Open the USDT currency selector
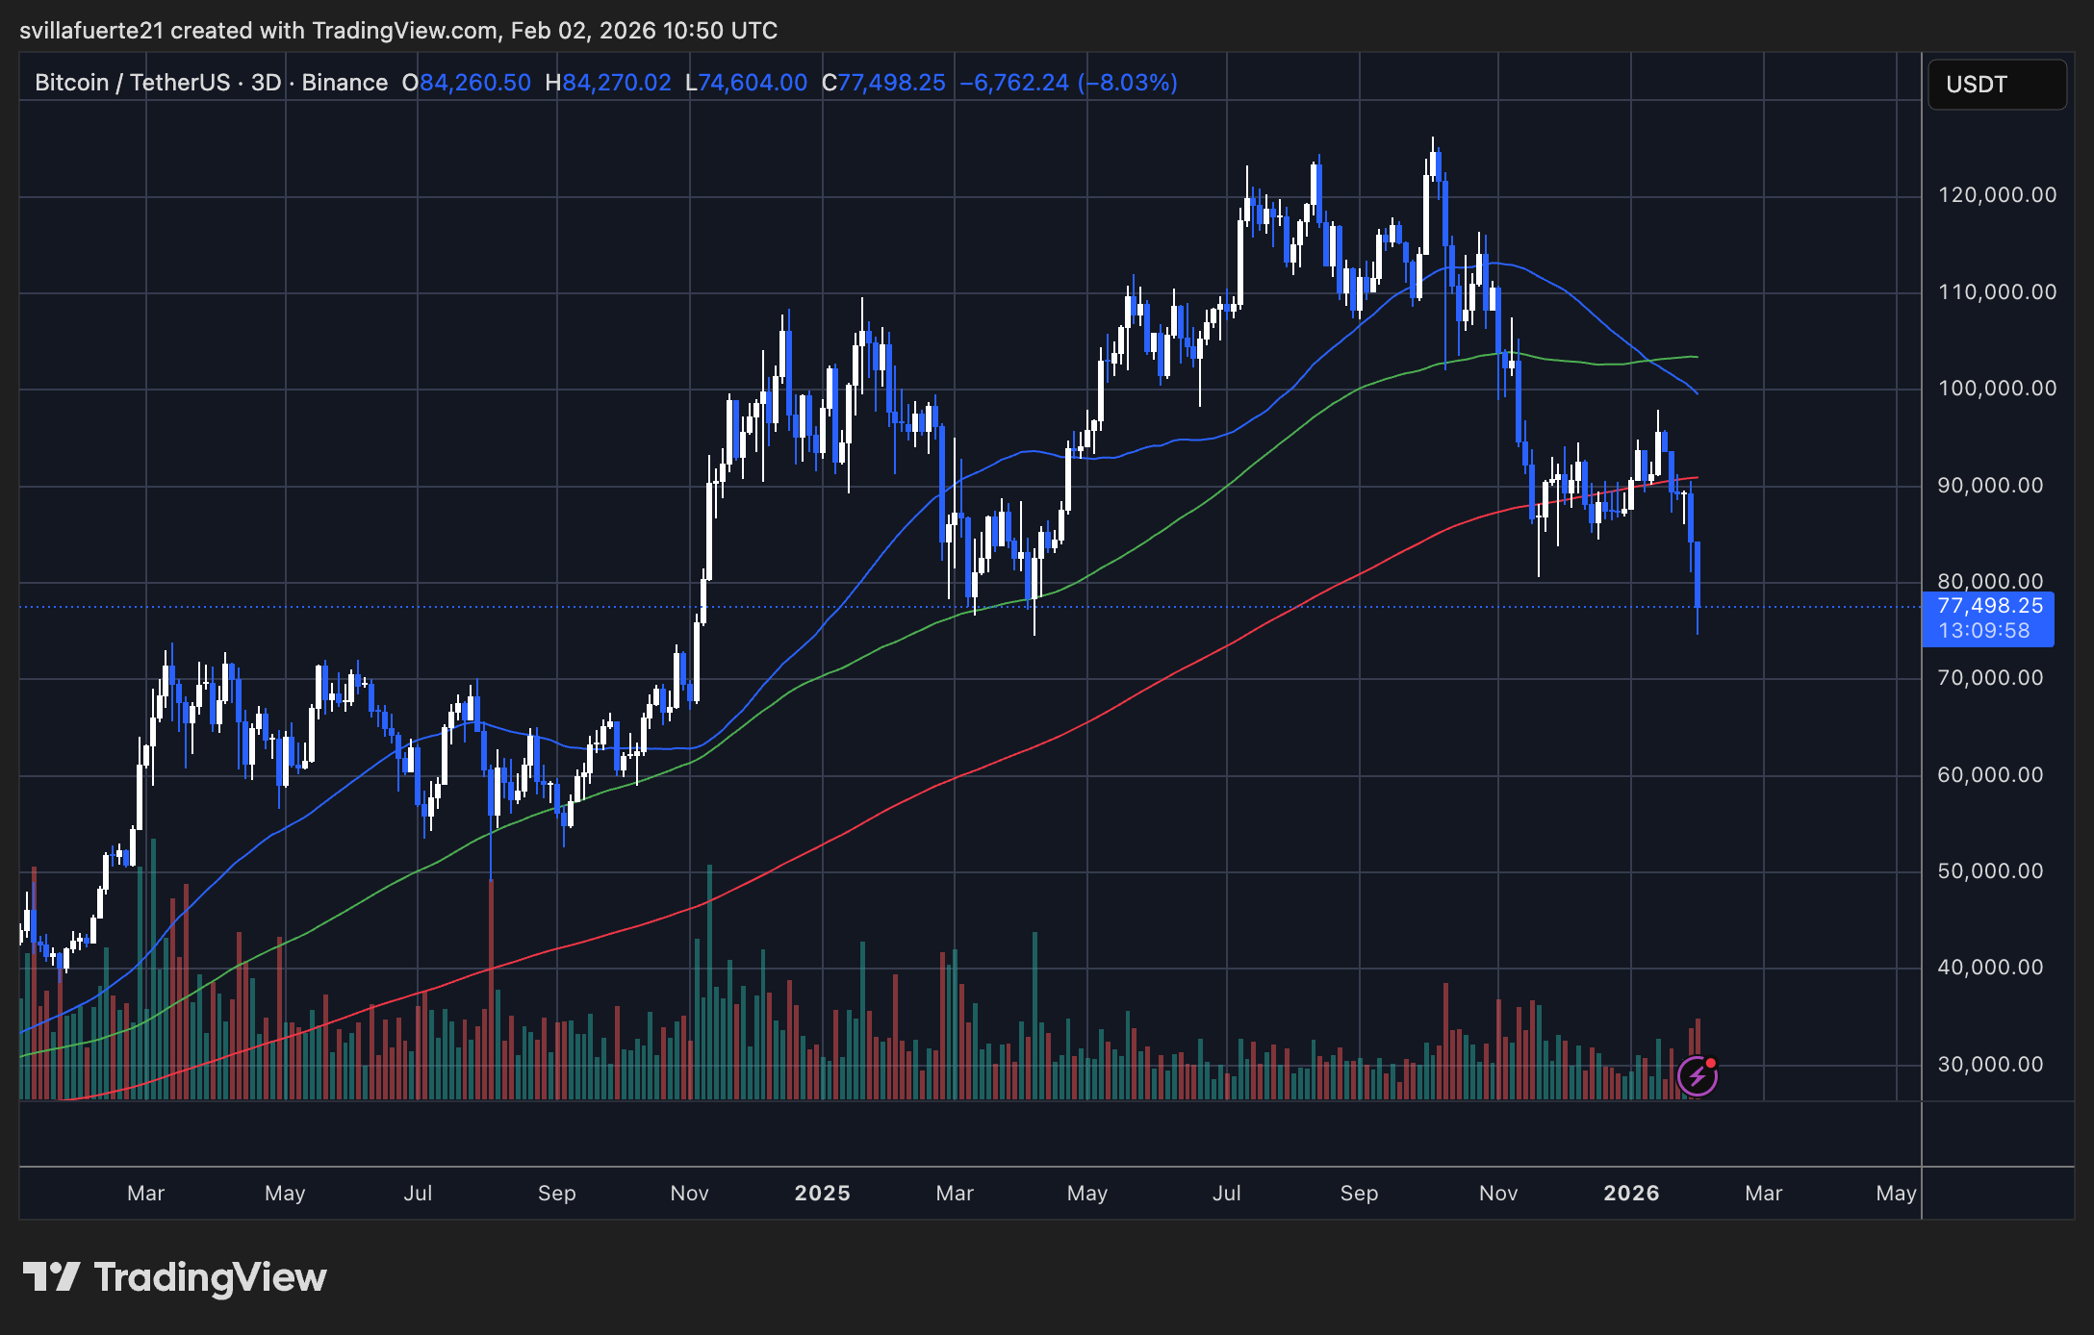Viewport: 2094px width, 1335px height. coord(1996,85)
